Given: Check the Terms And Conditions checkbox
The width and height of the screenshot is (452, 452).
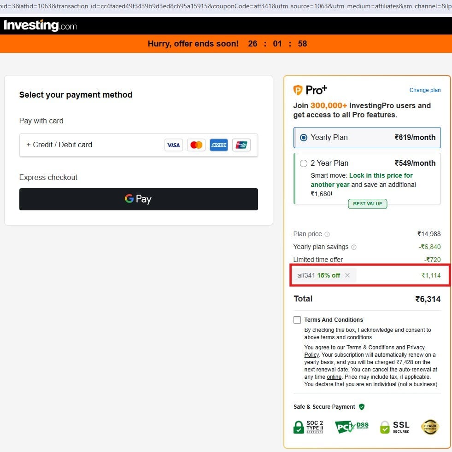Looking at the screenshot, I should coord(297,320).
